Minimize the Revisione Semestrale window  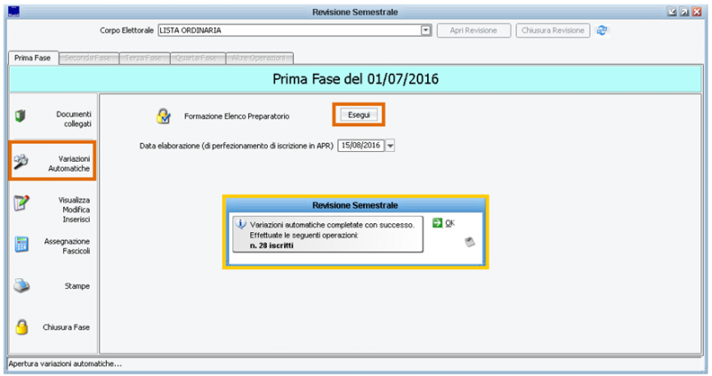coord(672,12)
